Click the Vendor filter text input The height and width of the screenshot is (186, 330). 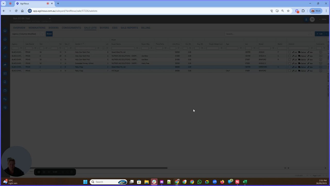(85, 48)
